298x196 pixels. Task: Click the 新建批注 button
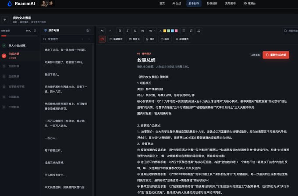click(x=116, y=39)
